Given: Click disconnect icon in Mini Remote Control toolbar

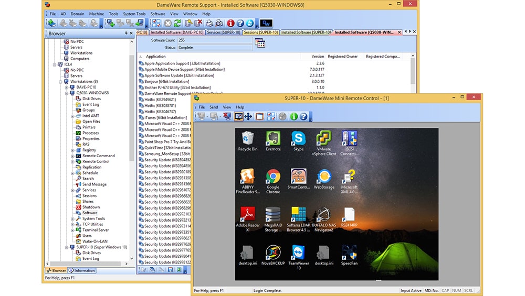Looking at the screenshot, I should click(x=227, y=116).
